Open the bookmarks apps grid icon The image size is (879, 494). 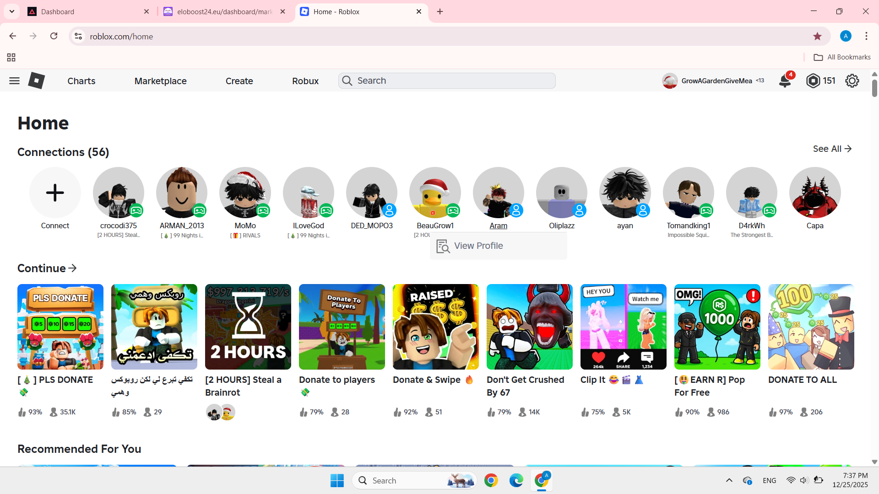(11, 57)
